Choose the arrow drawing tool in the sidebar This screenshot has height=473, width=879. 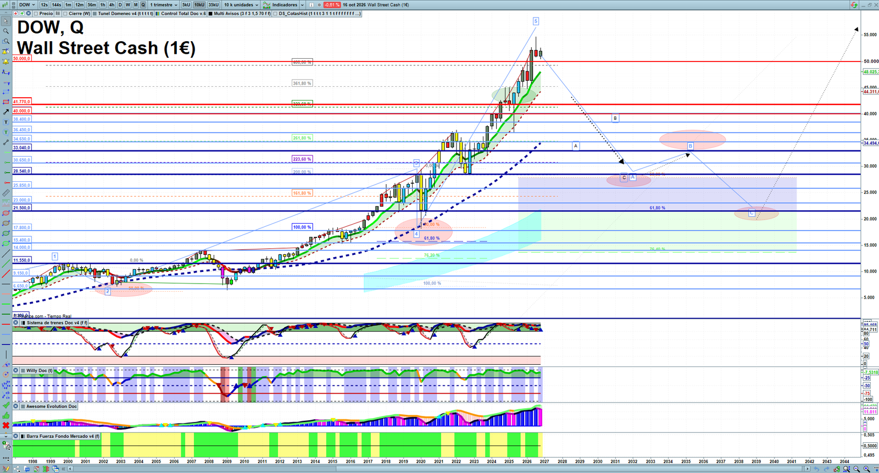coord(6,112)
